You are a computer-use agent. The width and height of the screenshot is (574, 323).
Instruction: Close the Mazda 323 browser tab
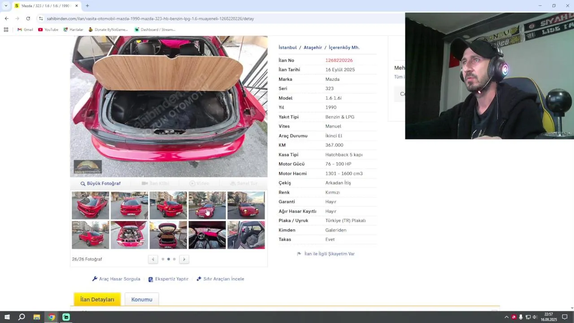76,6
